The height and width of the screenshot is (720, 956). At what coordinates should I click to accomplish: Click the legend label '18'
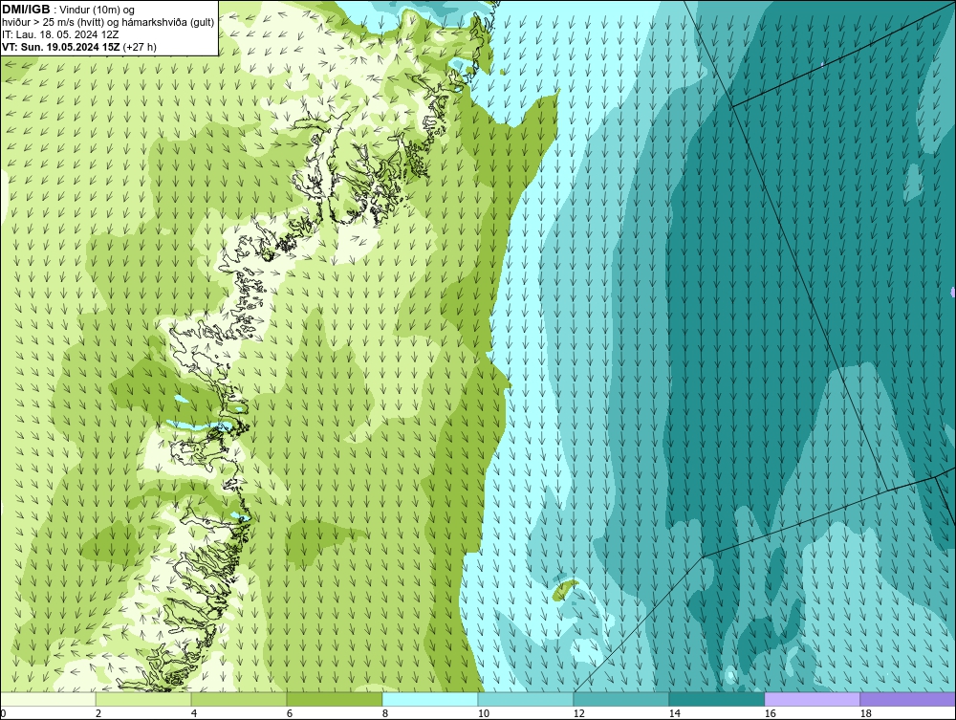[866, 713]
